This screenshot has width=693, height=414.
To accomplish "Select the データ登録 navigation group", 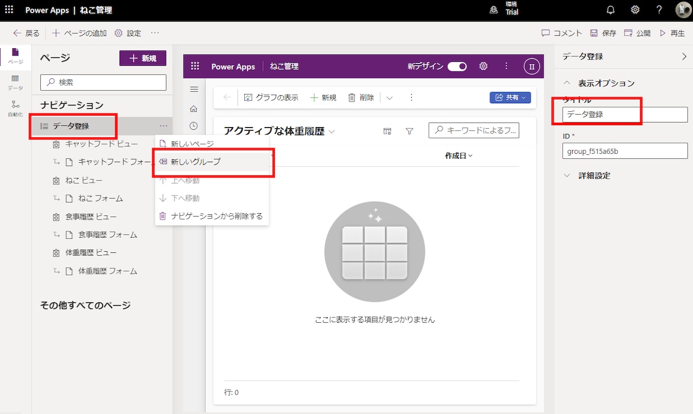I will [x=71, y=126].
